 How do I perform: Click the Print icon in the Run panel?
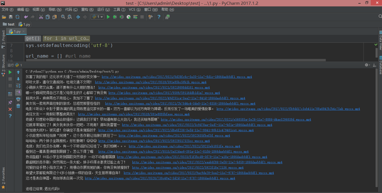point(18,99)
